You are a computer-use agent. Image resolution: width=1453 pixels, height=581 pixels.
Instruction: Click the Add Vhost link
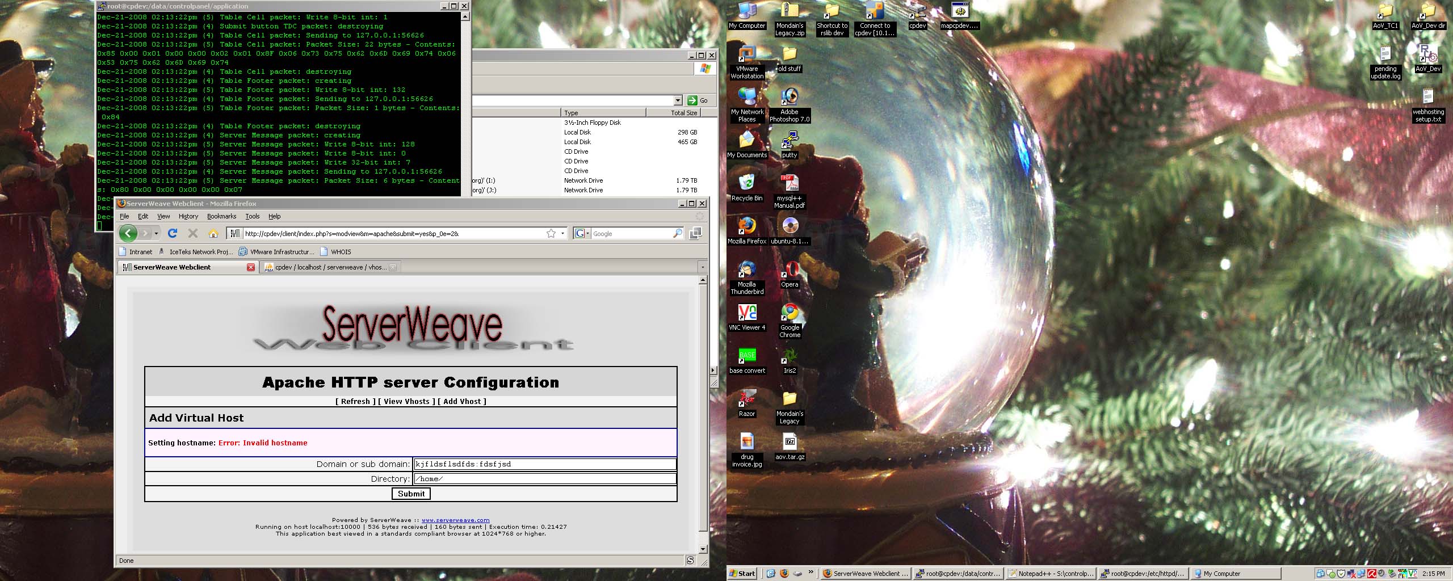point(462,401)
